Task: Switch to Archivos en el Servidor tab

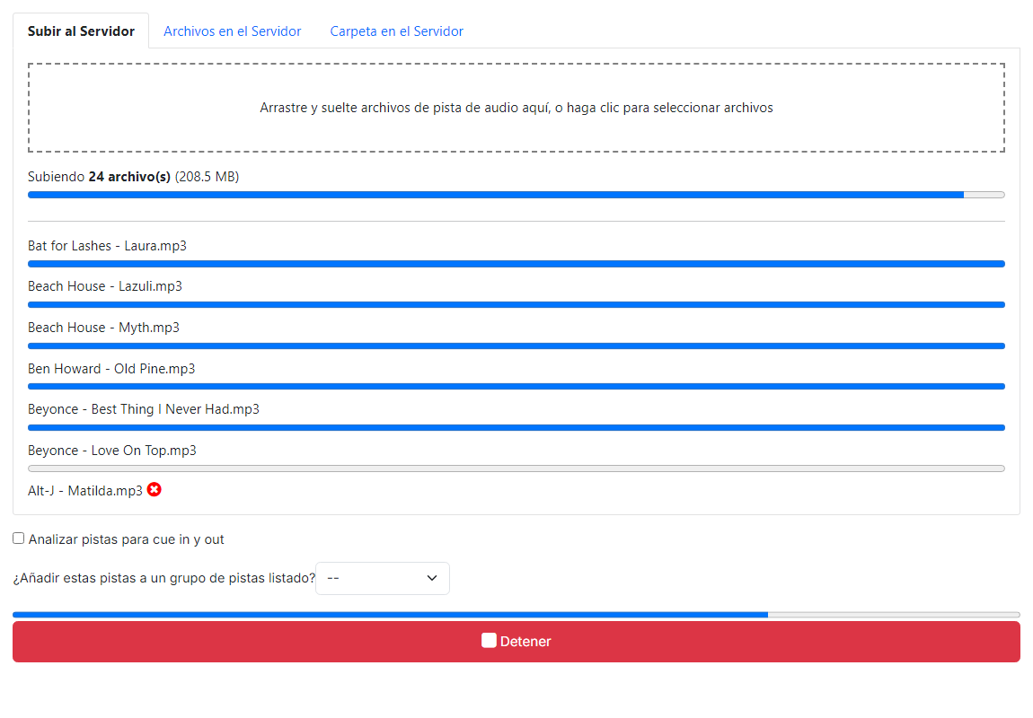Action: click(x=232, y=31)
